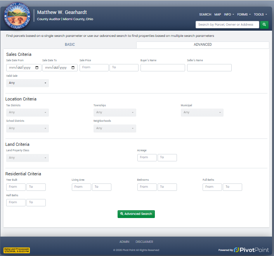Go to the ADMIN footer link
274x256 pixels.
click(x=124, y=242)
